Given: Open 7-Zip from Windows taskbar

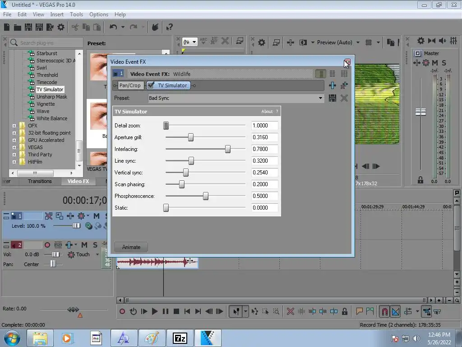Looking at the screenshot, I should tap(180, 338).
